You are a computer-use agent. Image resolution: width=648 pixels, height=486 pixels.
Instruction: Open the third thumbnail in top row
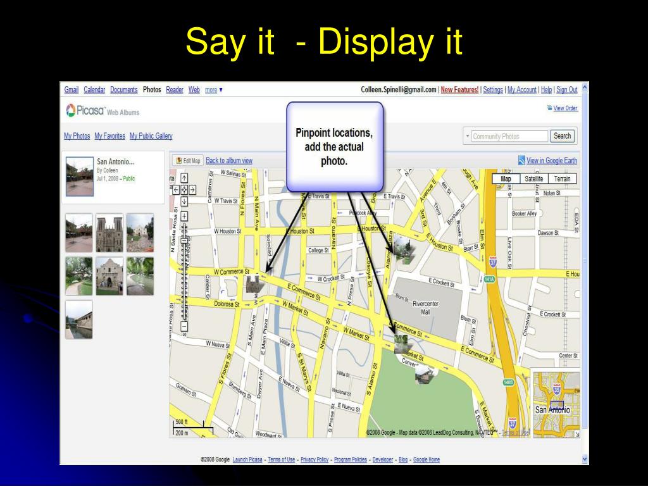(x=140, y=233)
